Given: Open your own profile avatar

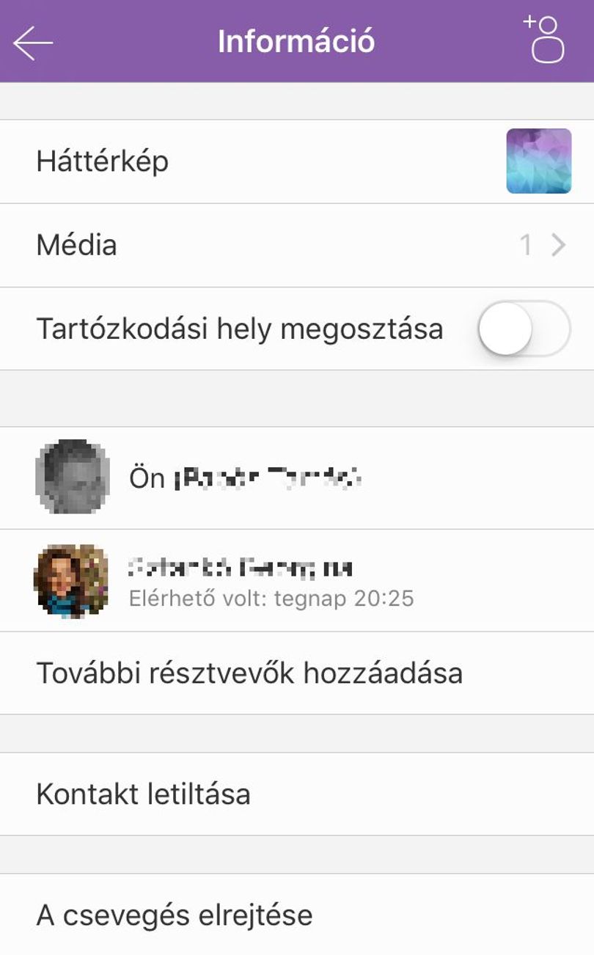Looking at the screenshot, I should coord(73,477).
